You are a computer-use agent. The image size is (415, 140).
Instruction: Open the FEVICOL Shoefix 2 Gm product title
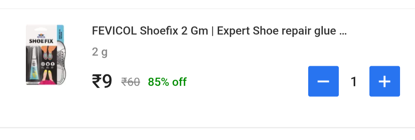point(219,31)
